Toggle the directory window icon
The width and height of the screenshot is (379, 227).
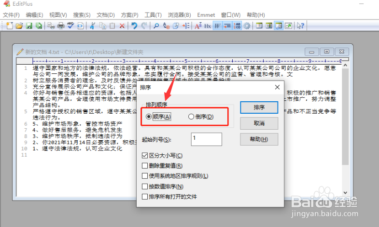click(259, 26)
